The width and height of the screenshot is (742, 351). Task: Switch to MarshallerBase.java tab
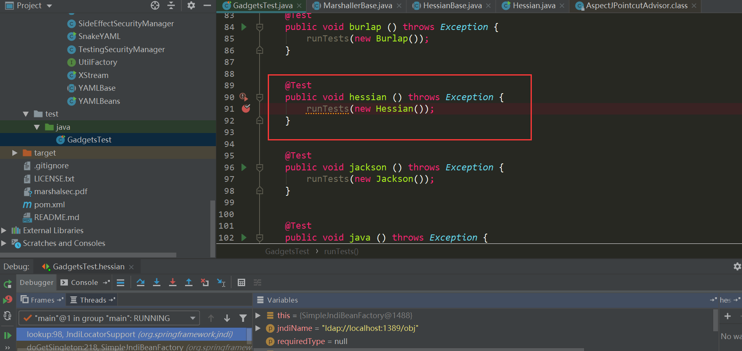point(357,5)
